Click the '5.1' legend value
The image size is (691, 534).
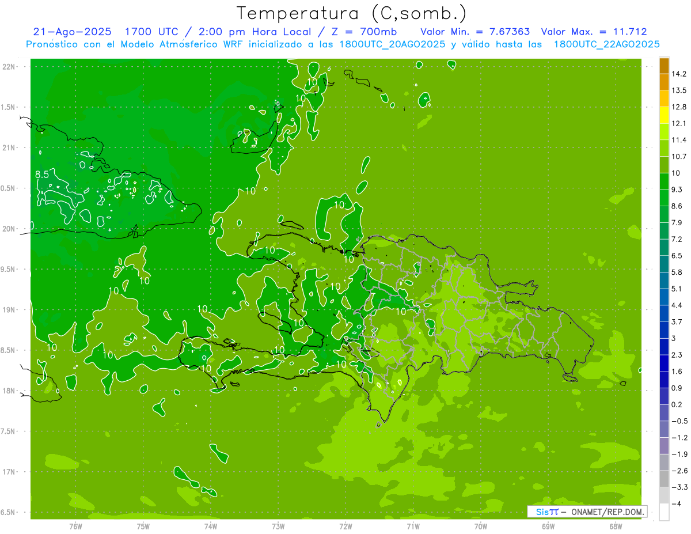(677, 289)
